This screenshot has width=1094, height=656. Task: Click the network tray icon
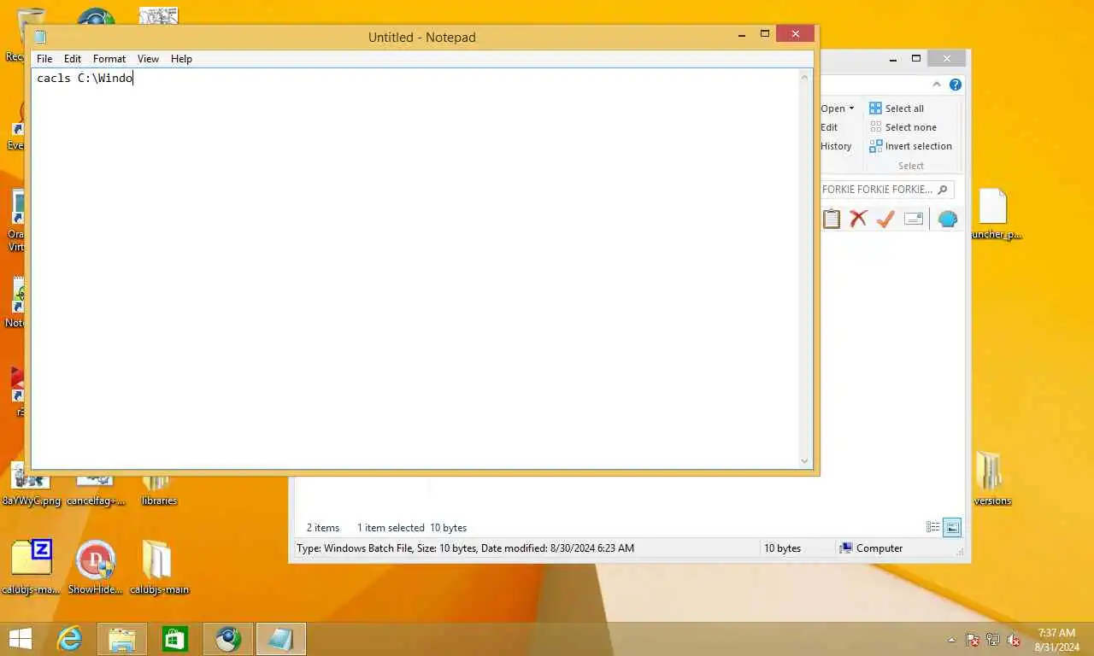point(993,640)
